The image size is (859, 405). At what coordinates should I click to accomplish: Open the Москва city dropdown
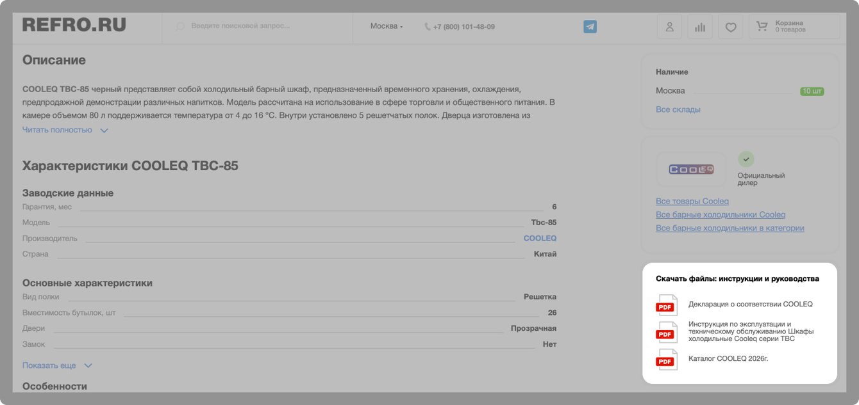387,26
